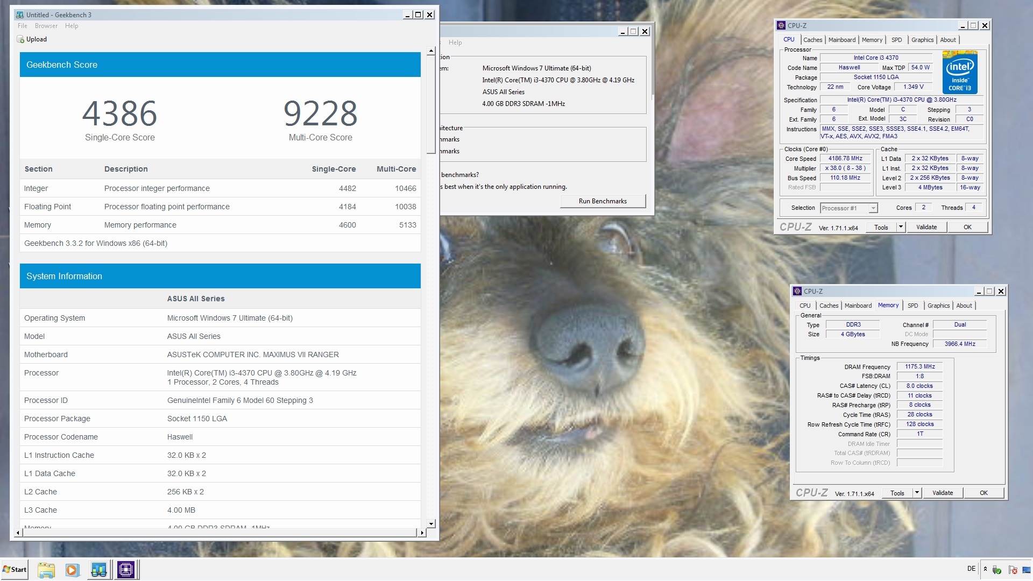Expand Tools dropdown arrow in Memory CPU-Z

(917, 493)
